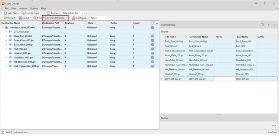This screenshot has width=279, height=136.
Task: Click the Define rule set icon
Action: pyautogui.click(x=49, y=13)
